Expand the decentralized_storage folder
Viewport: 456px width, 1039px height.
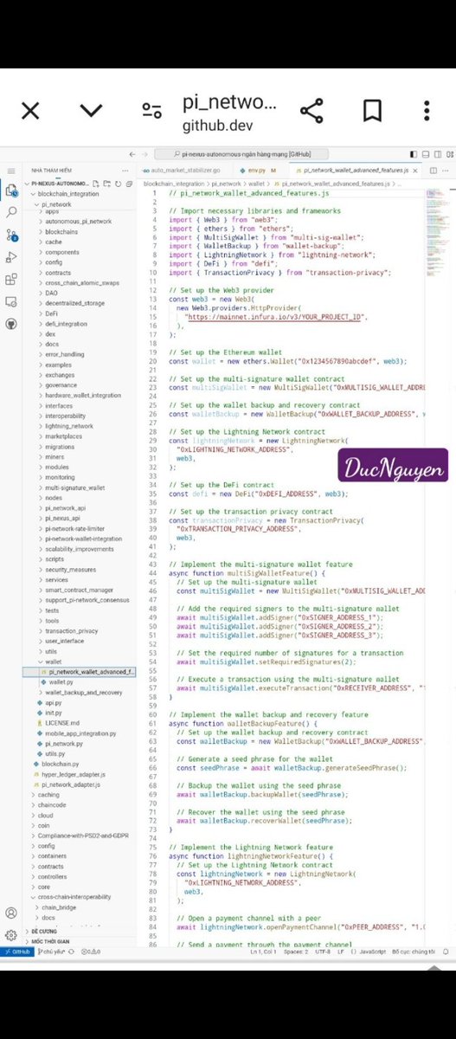click(x=76, y=302)
